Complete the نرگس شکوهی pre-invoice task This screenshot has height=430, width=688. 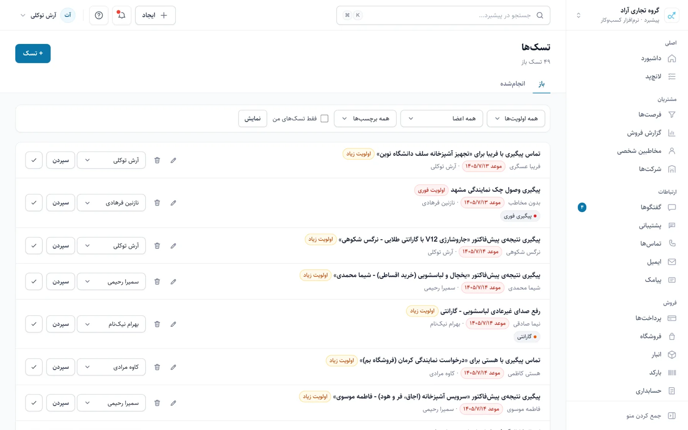point(34,246)
